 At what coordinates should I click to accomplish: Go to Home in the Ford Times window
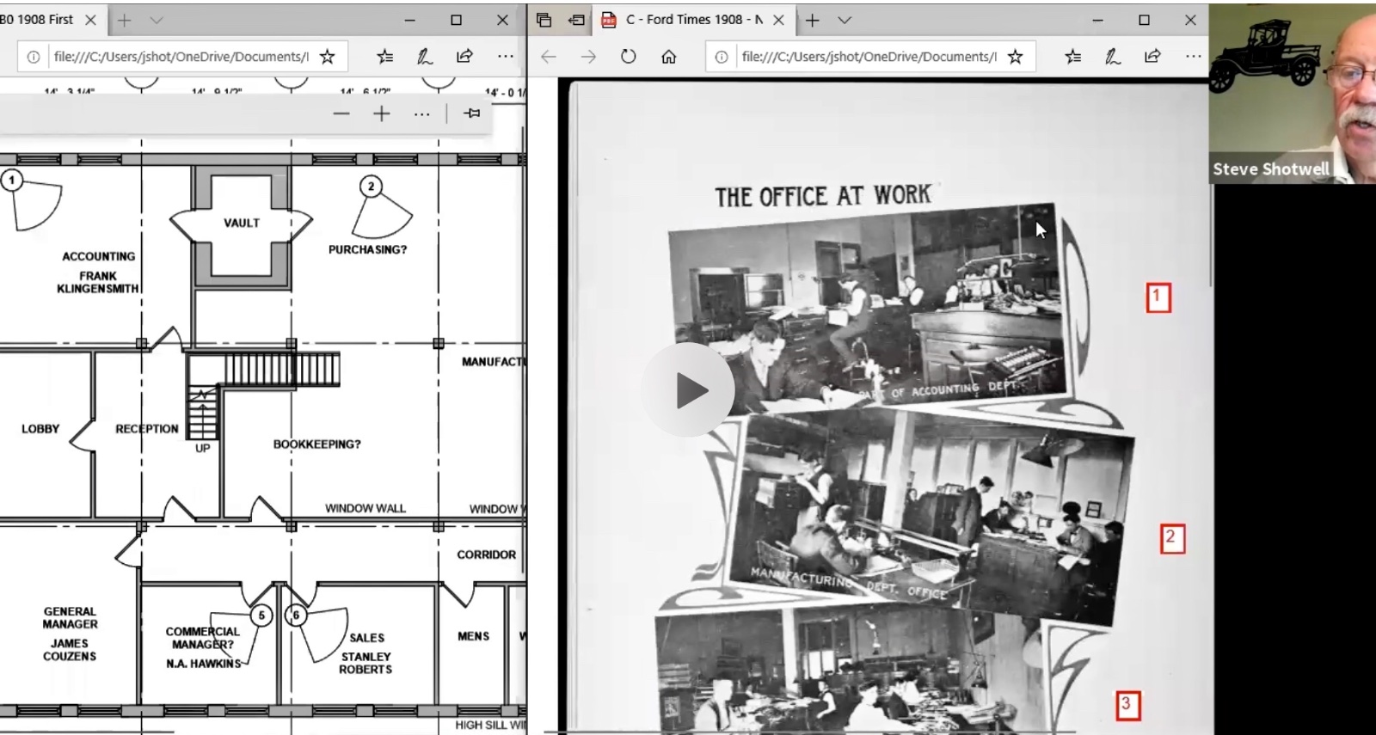click(x=668, y=57)
